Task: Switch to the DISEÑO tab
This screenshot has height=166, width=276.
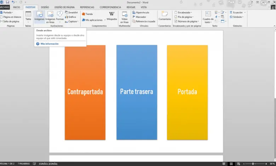Action: [45, 7]
